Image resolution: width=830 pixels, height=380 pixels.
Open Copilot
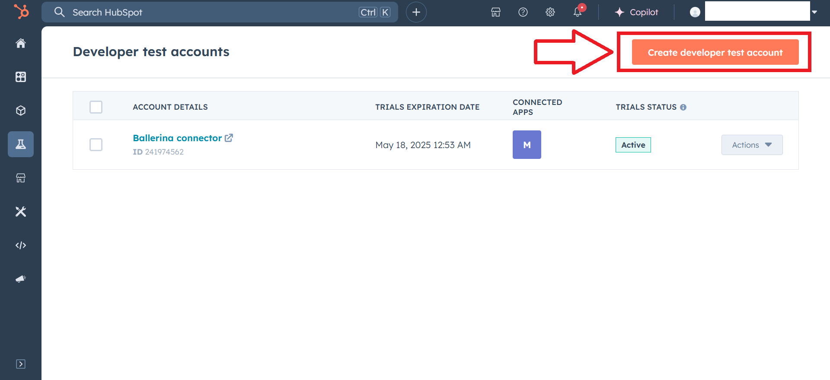[636, 12]
